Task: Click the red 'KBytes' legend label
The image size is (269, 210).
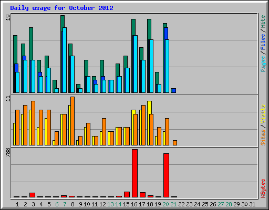Action: (263, 188)
